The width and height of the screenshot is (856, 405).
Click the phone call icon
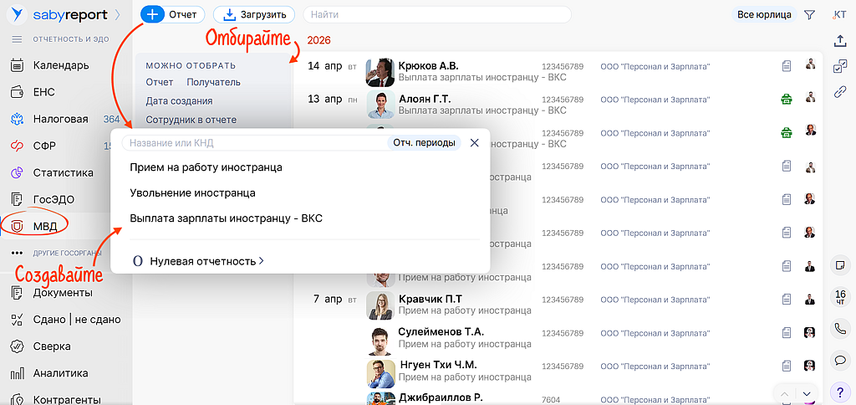click(840, 329)
